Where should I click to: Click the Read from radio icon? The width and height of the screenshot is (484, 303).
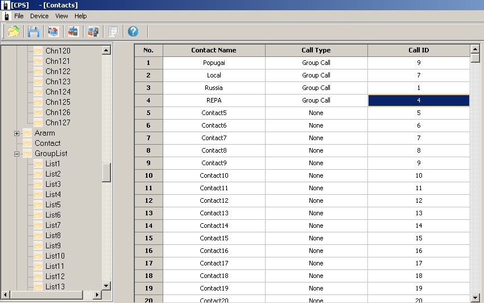[x=73, y=31]
